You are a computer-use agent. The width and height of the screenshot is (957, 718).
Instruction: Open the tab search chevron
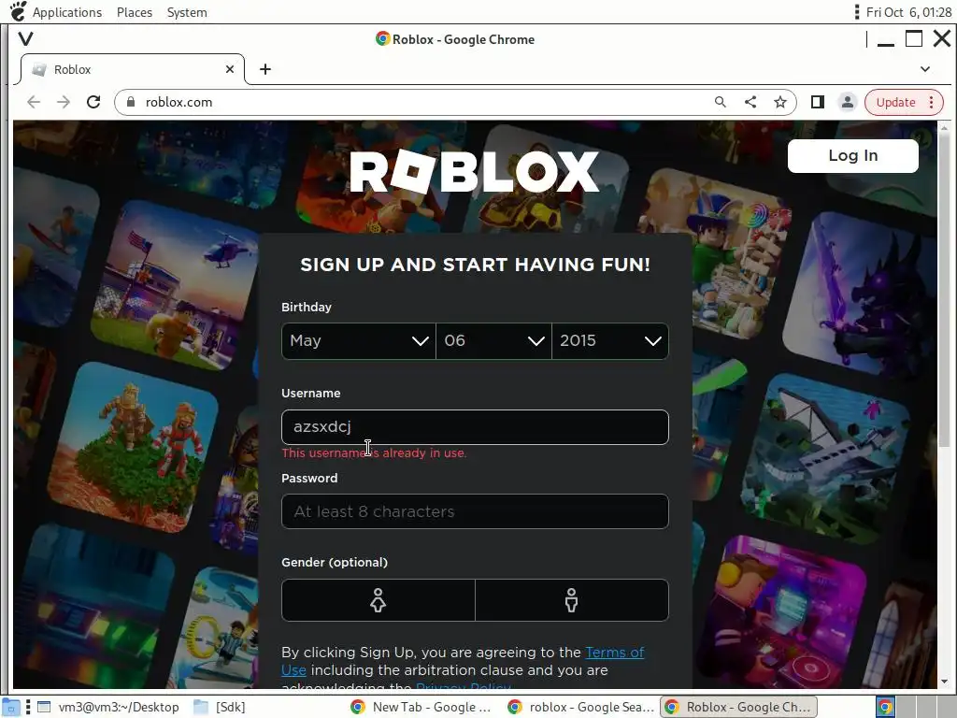(925, 69)
